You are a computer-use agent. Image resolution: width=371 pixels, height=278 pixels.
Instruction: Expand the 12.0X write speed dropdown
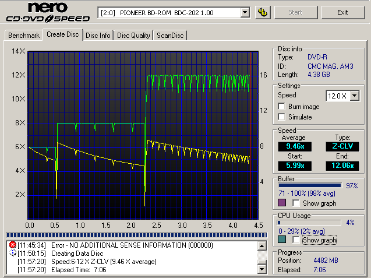[355, 95]
